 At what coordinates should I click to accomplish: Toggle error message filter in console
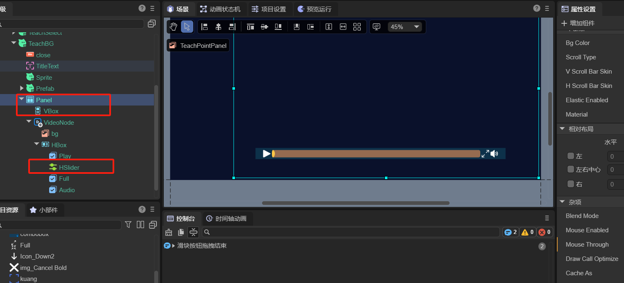tap(545, 232)
